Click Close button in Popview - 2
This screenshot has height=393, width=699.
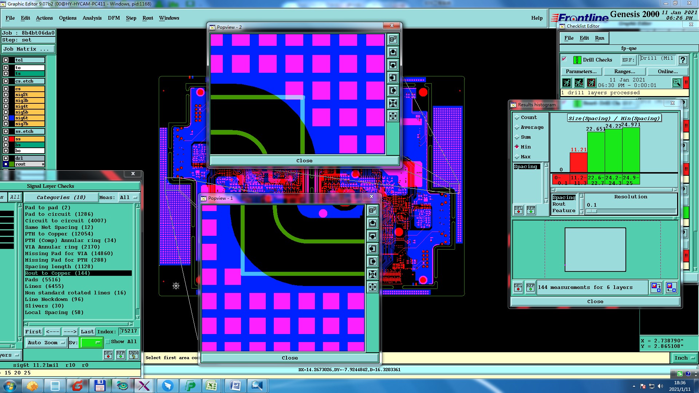(x=304, y=161)
